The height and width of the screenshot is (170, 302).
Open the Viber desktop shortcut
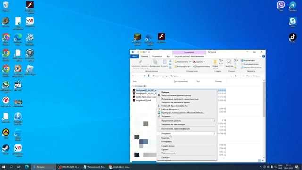(281, 6)
